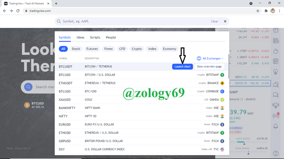Open the Alerts clock icon in right sidebar

click(276, 30)
